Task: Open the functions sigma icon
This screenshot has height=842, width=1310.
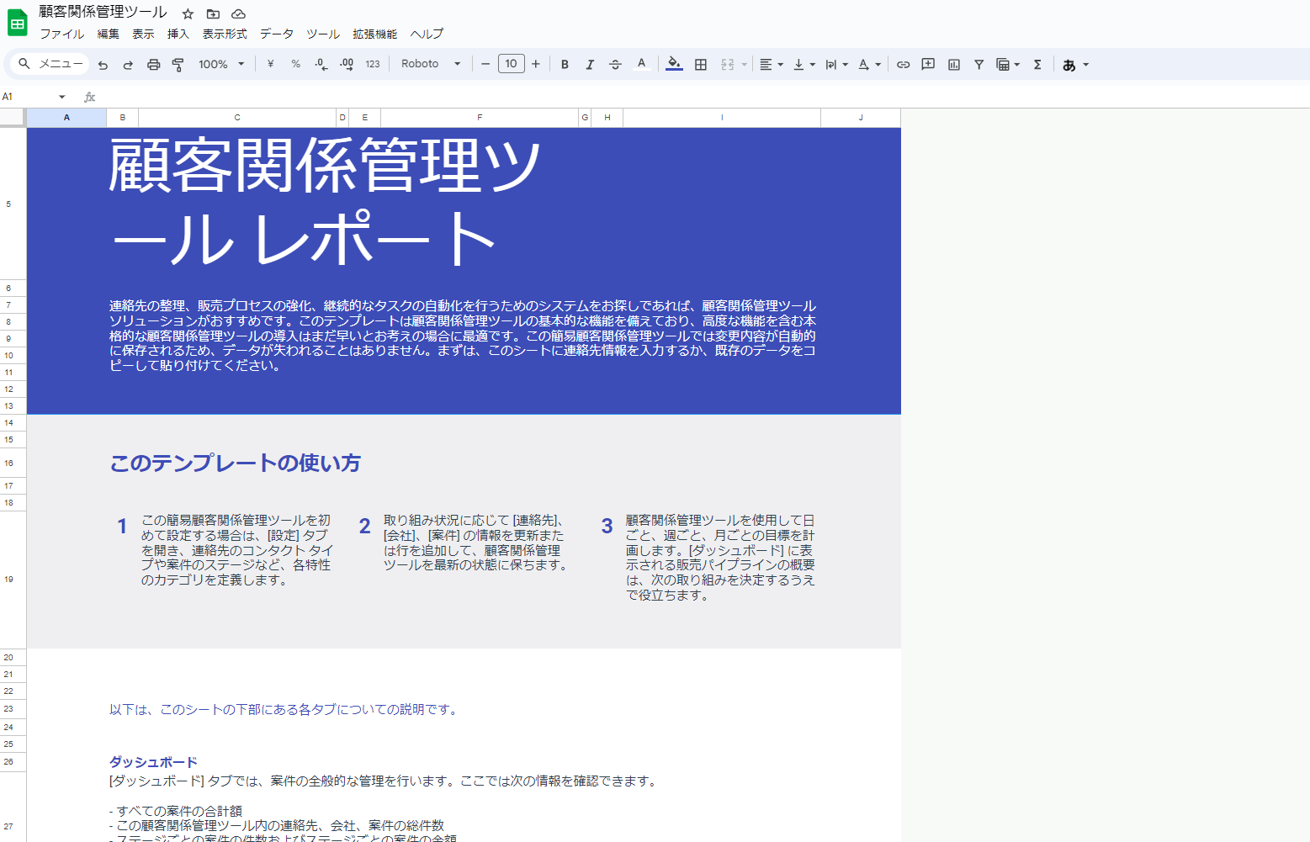Action: [x=1037, y=65]
